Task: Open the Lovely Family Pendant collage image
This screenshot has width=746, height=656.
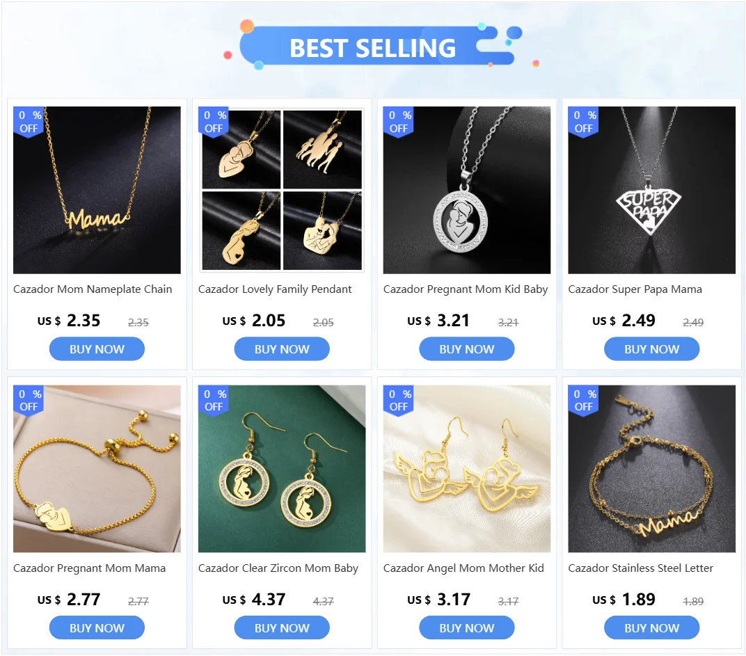Action: [282, 190]
